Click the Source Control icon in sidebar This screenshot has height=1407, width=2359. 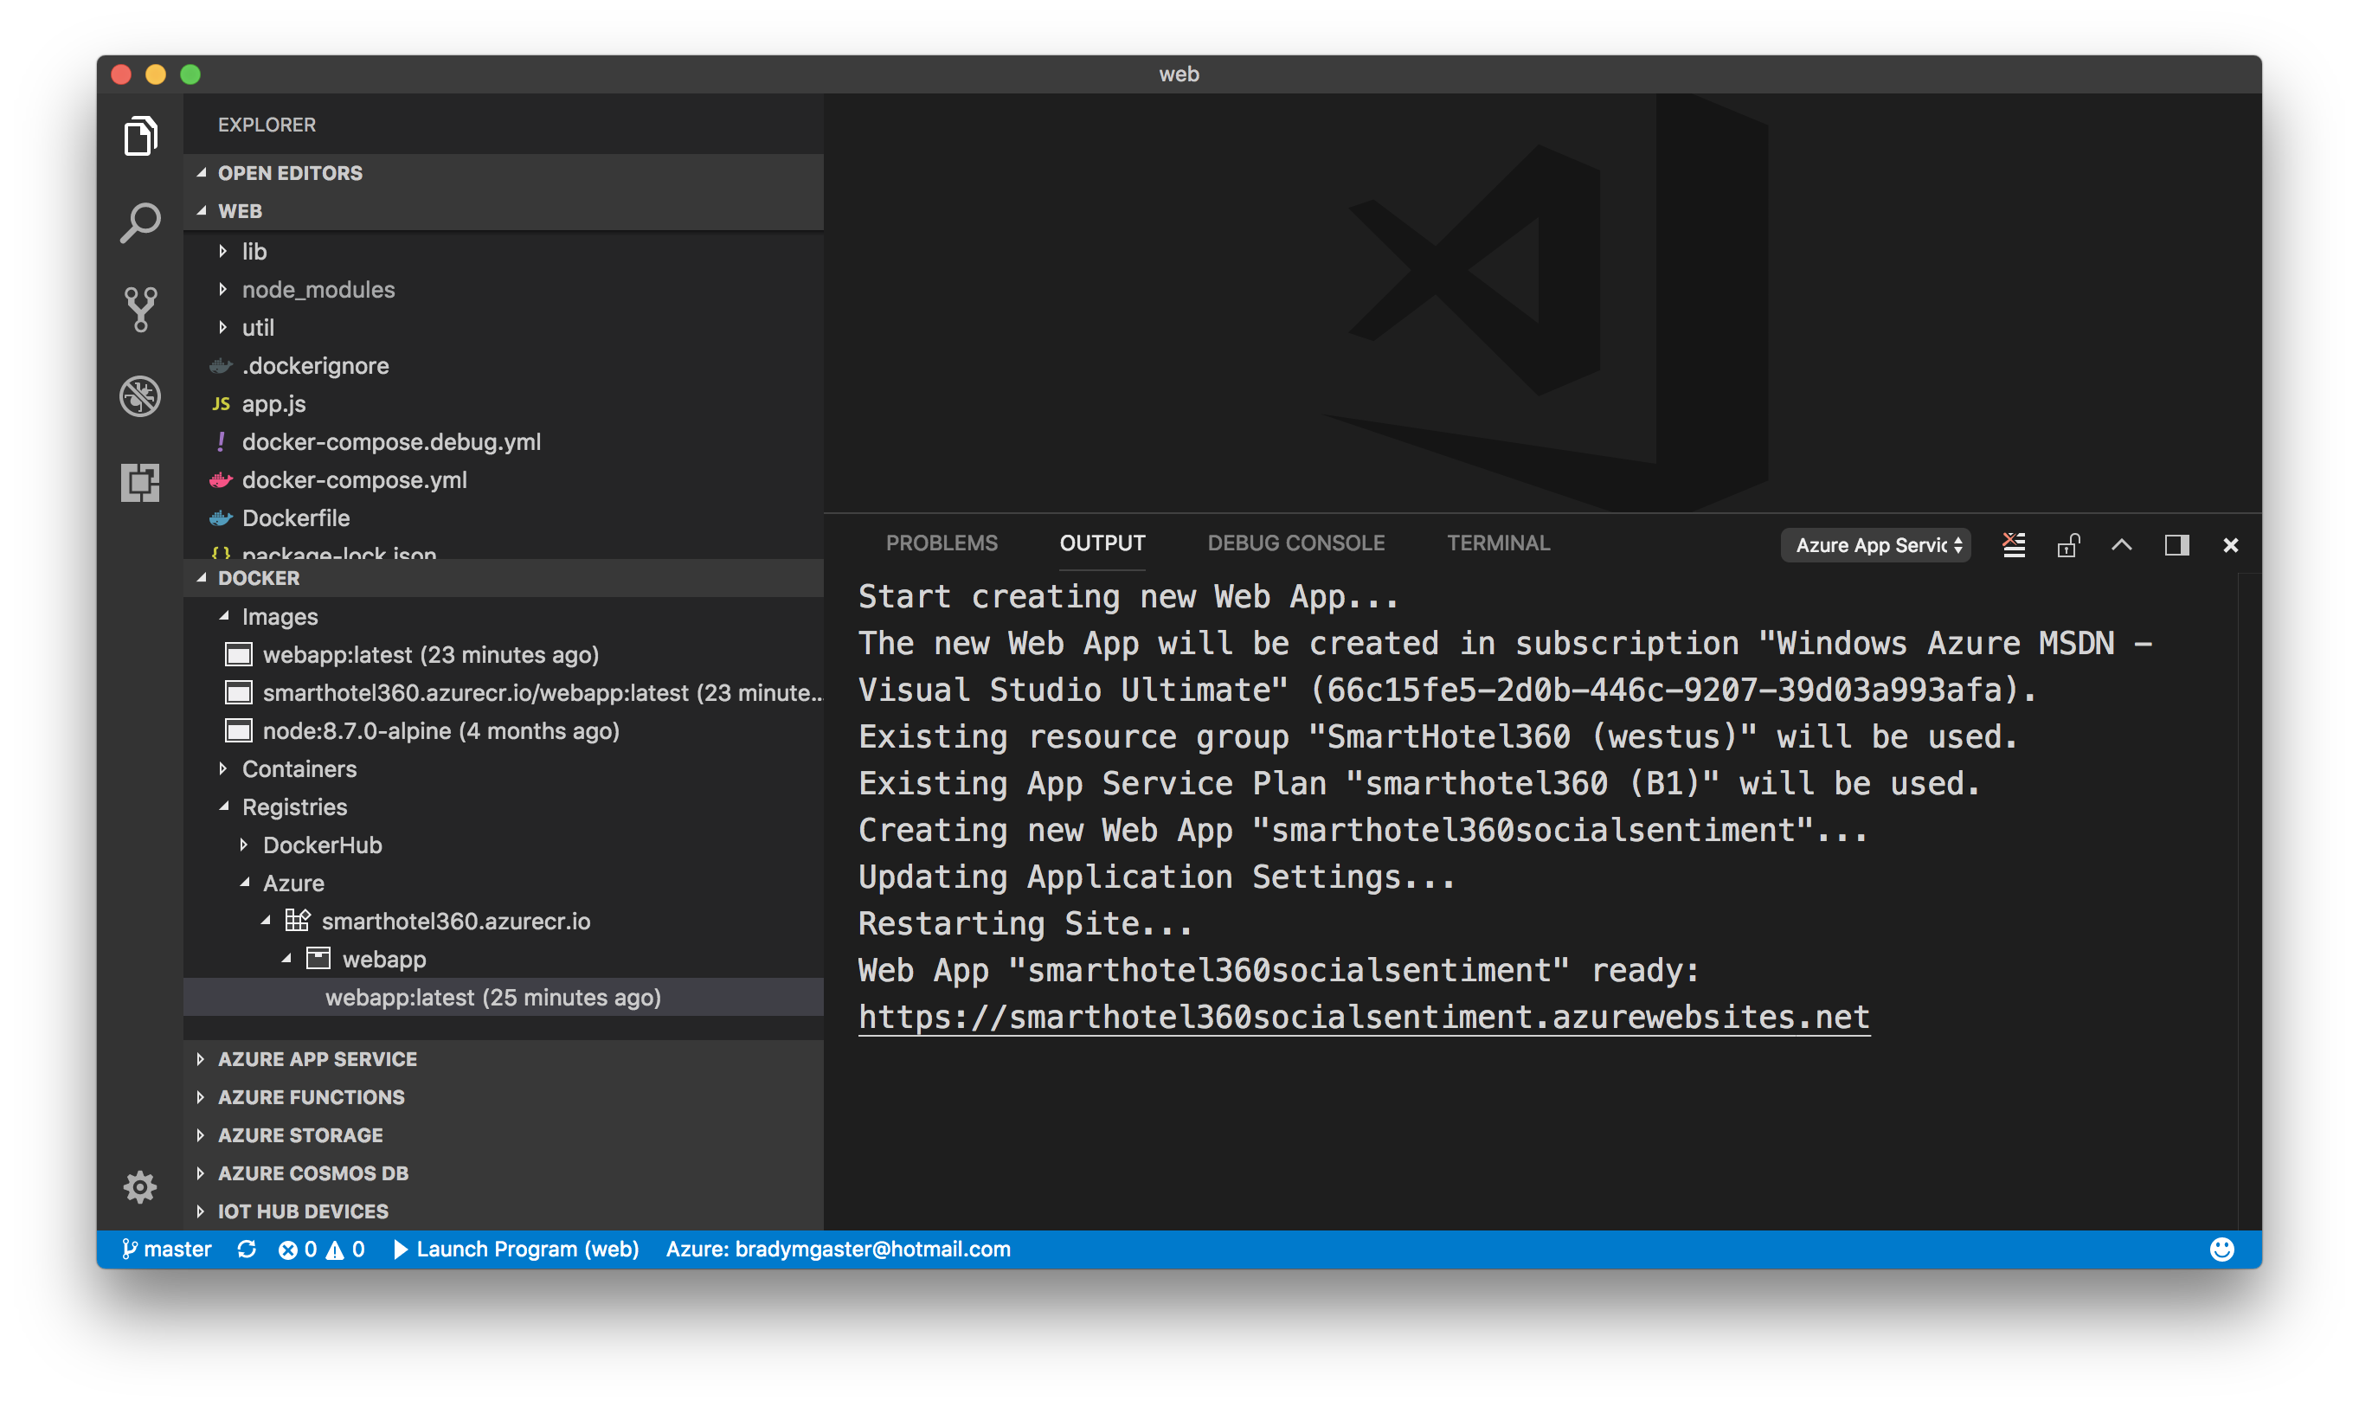tap(142, 306)
